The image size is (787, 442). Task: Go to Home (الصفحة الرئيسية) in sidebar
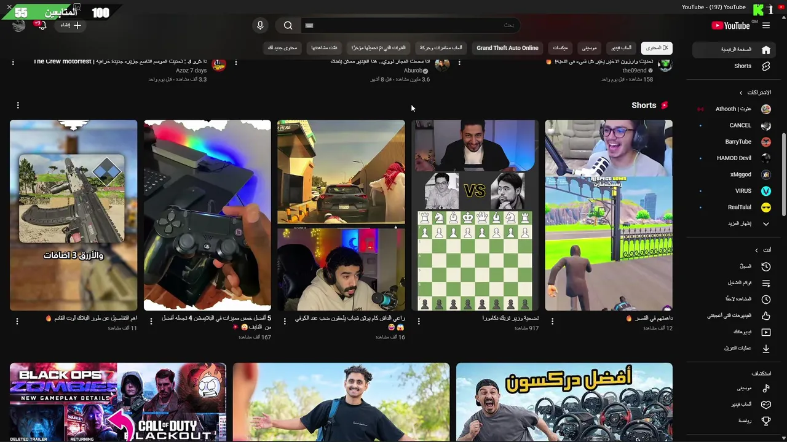point(734,49)
